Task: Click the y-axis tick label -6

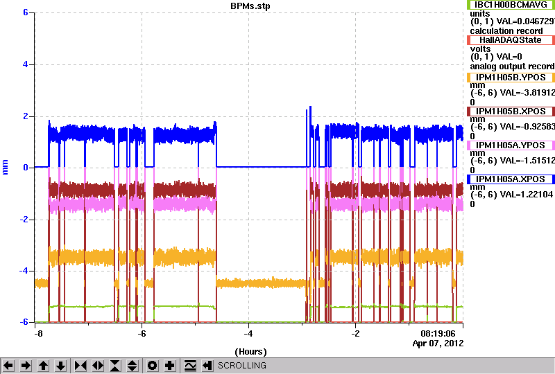Action: click(24, 322)
